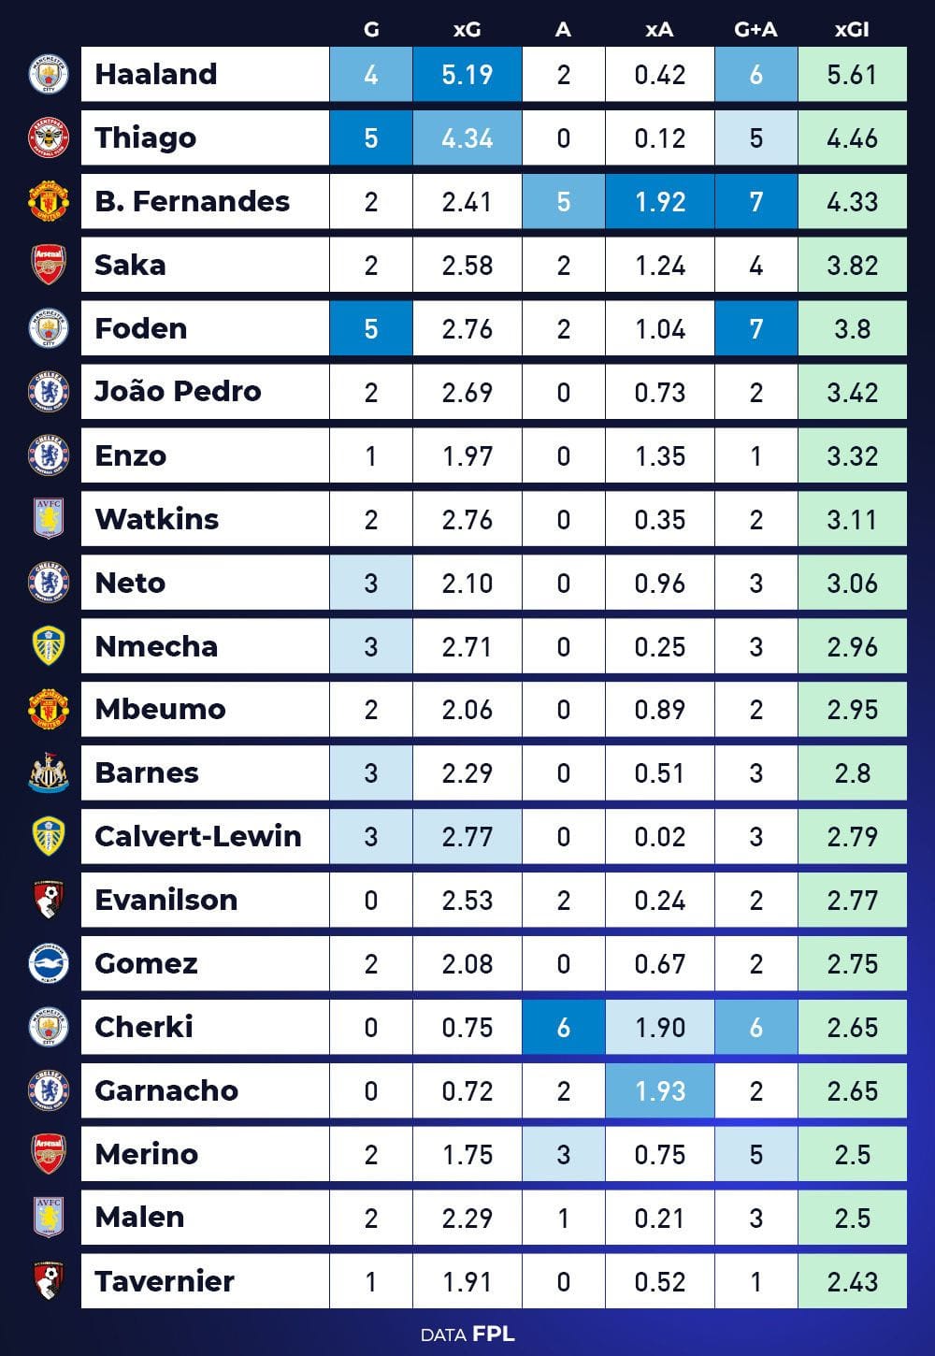935x1356 pixels.
Task: Click the Brighton badge beside Gomez
Action: pyautogui.click(x=49, y=963)
